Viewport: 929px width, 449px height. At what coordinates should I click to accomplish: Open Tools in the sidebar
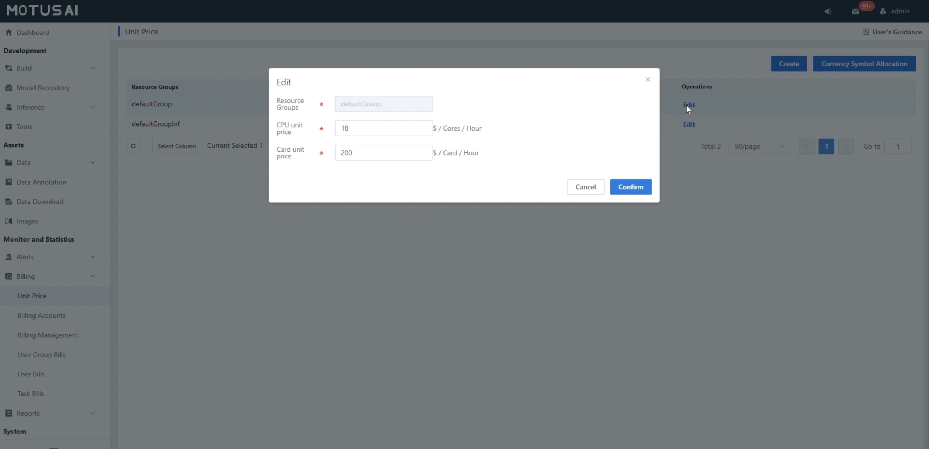pyautogui.click(x=24, y=127)
